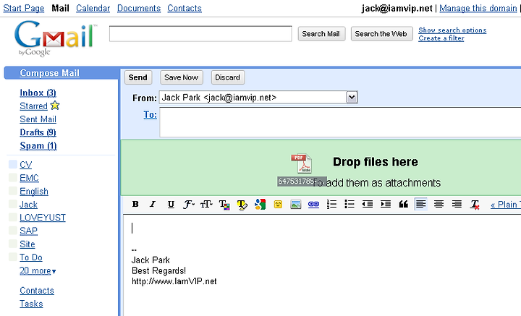The width and height of the screenshot is (521, 316).
Task: Start a numbered list
Action: coord(331,204)
